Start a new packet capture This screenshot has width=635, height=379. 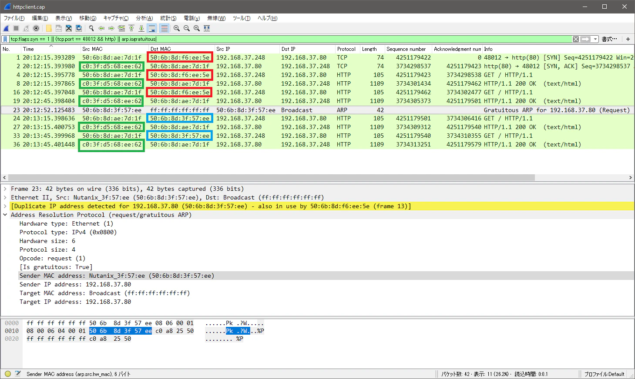[x=6, y=28]
